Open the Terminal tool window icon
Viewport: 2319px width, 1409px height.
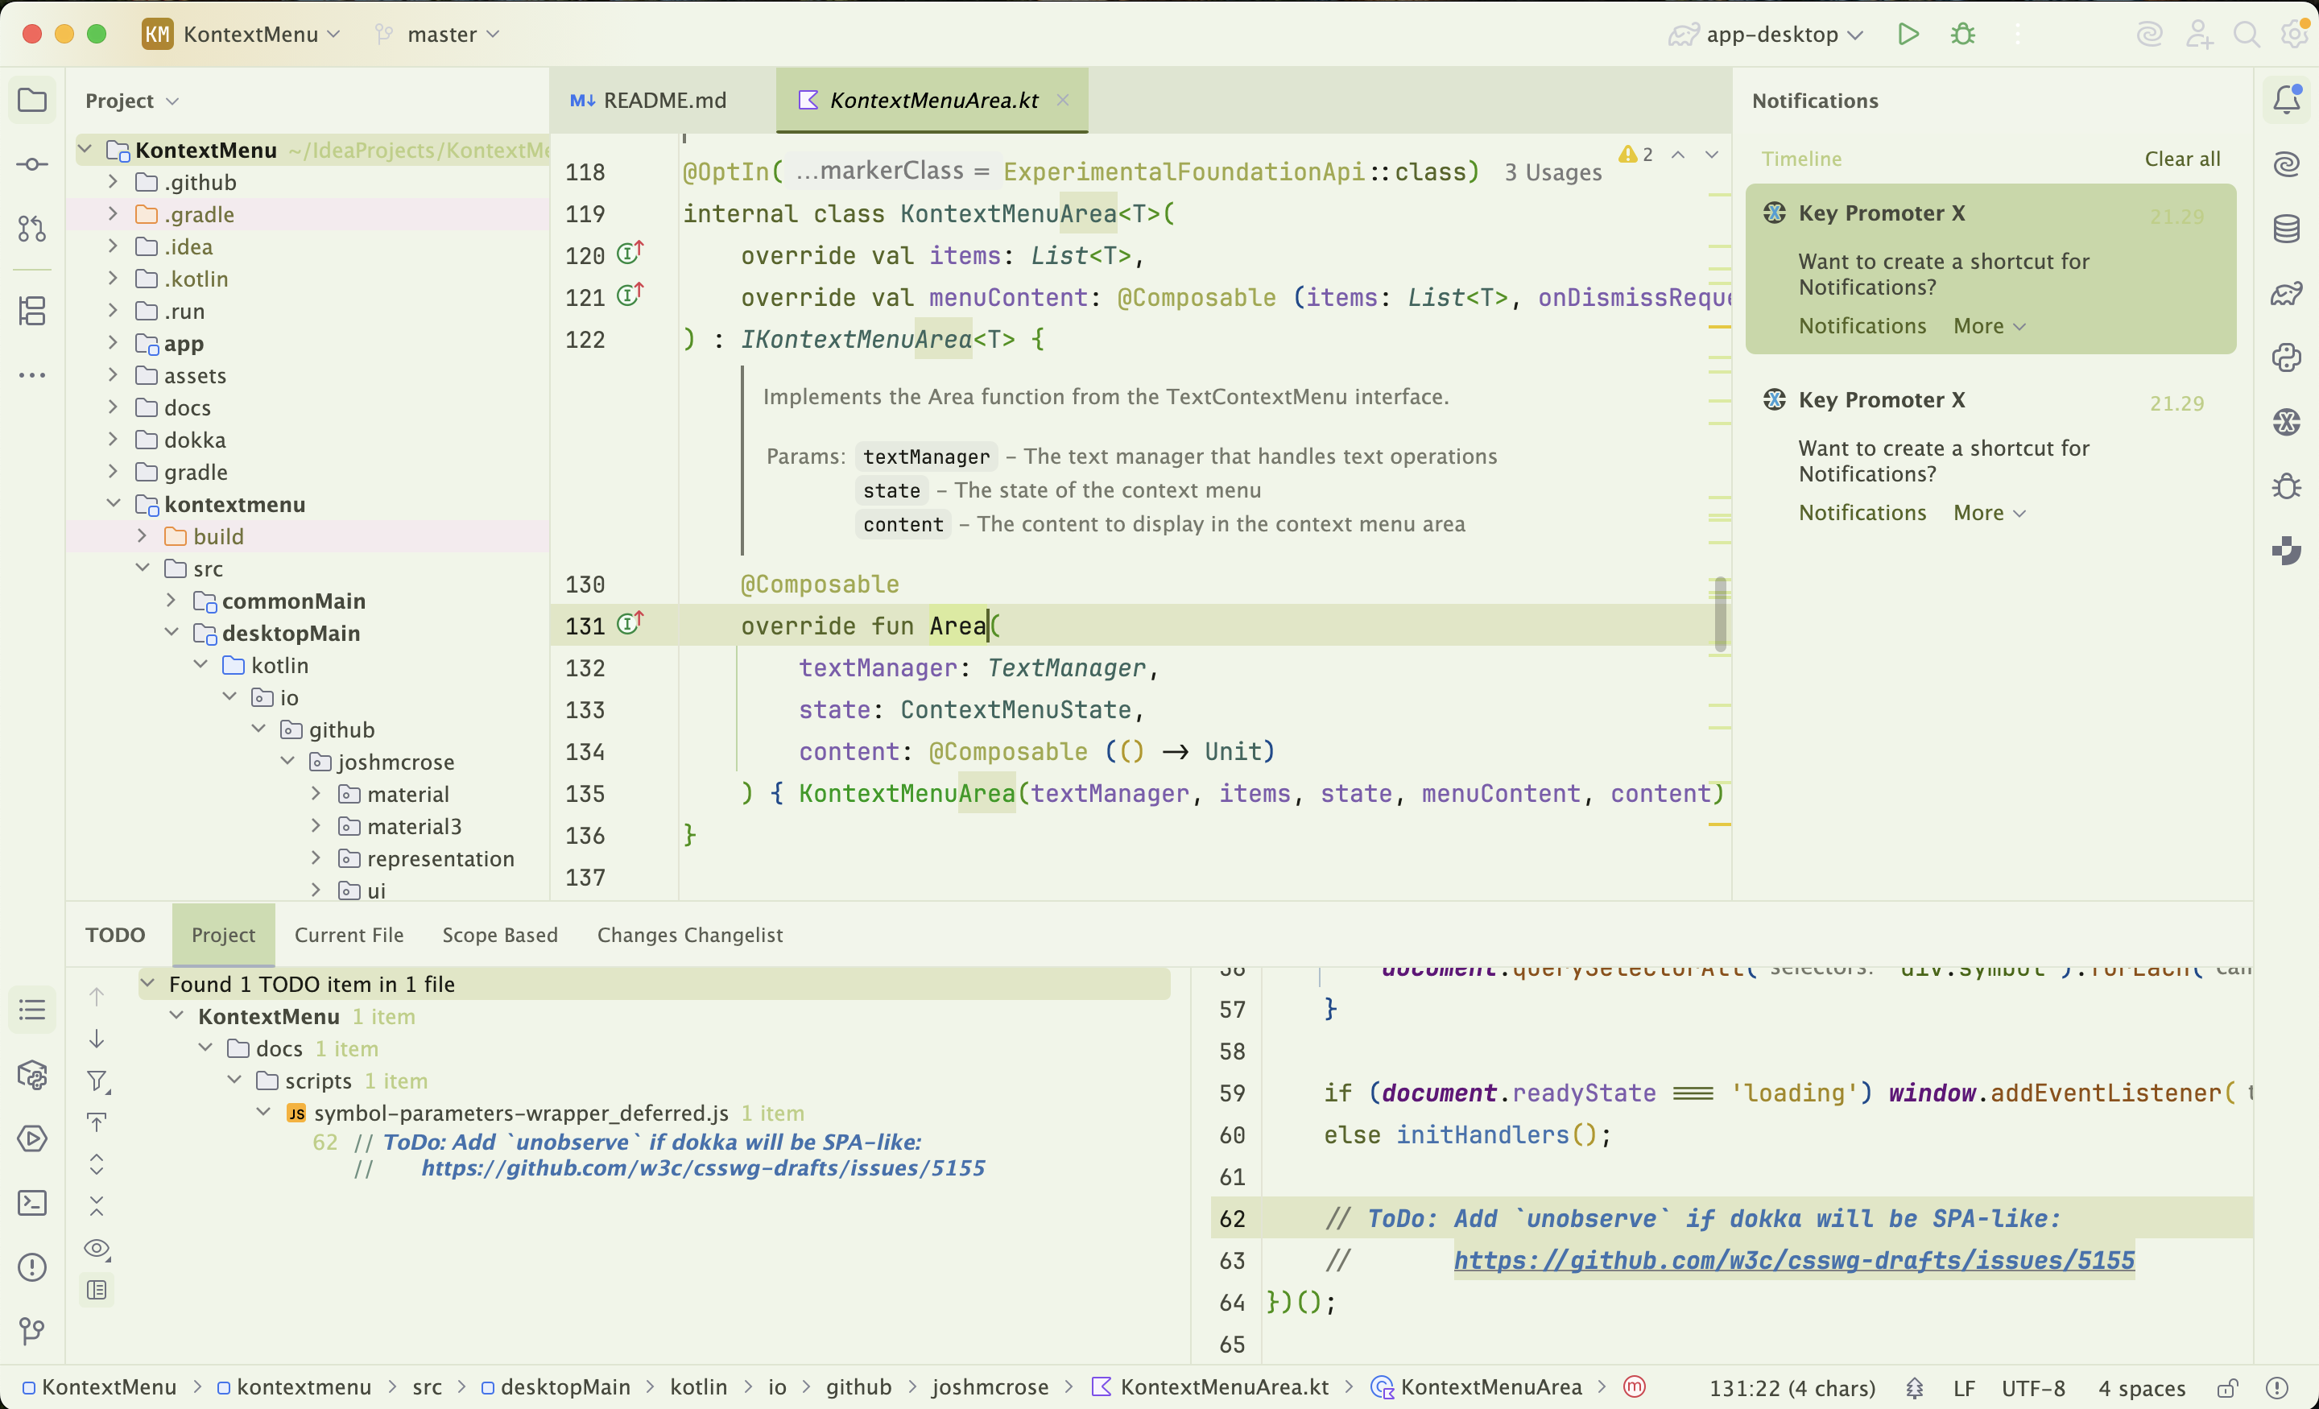32,1202
